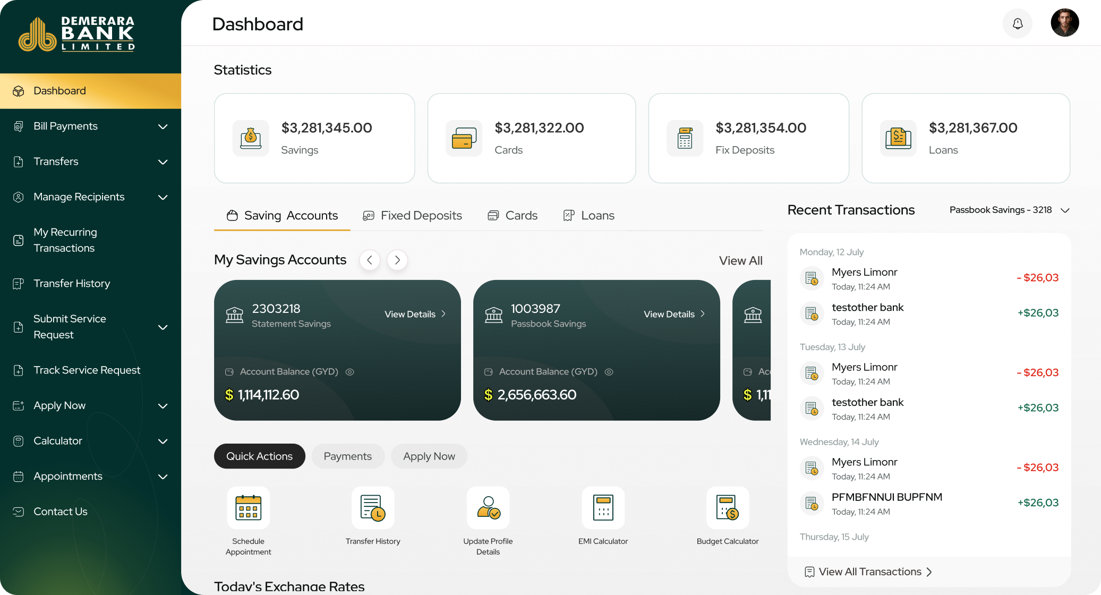Open the user profile avatar

point(1064,23)
